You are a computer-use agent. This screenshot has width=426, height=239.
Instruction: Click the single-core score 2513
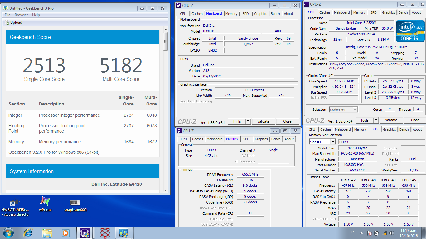point(44,66)
